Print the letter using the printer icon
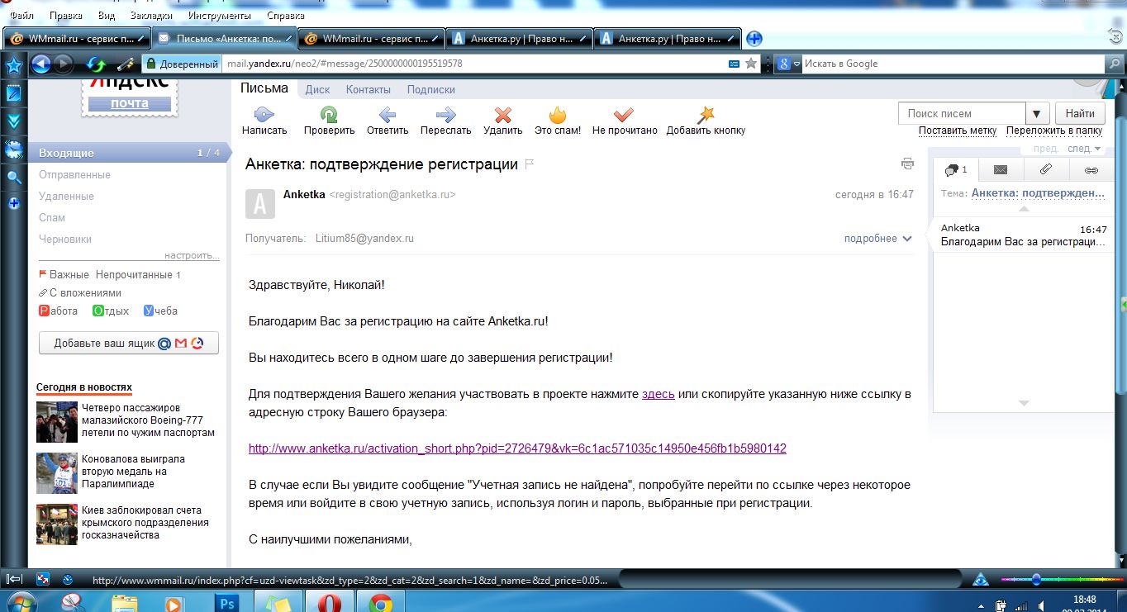1127x612 pixels. click(x=907, y=164)
